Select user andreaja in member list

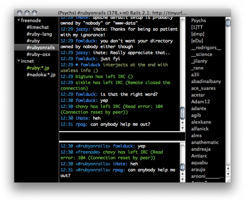pos(201,149)
